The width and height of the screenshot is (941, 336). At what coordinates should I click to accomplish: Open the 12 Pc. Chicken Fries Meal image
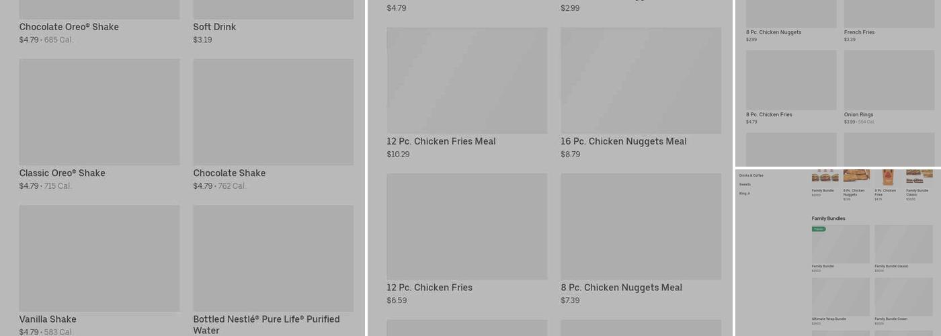(x=466, y=81)
